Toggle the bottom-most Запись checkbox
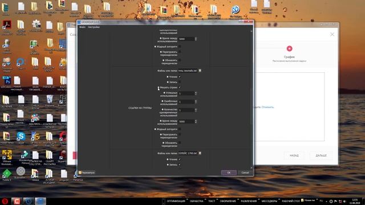Screen dimensions: 365x205 (180, 165)
